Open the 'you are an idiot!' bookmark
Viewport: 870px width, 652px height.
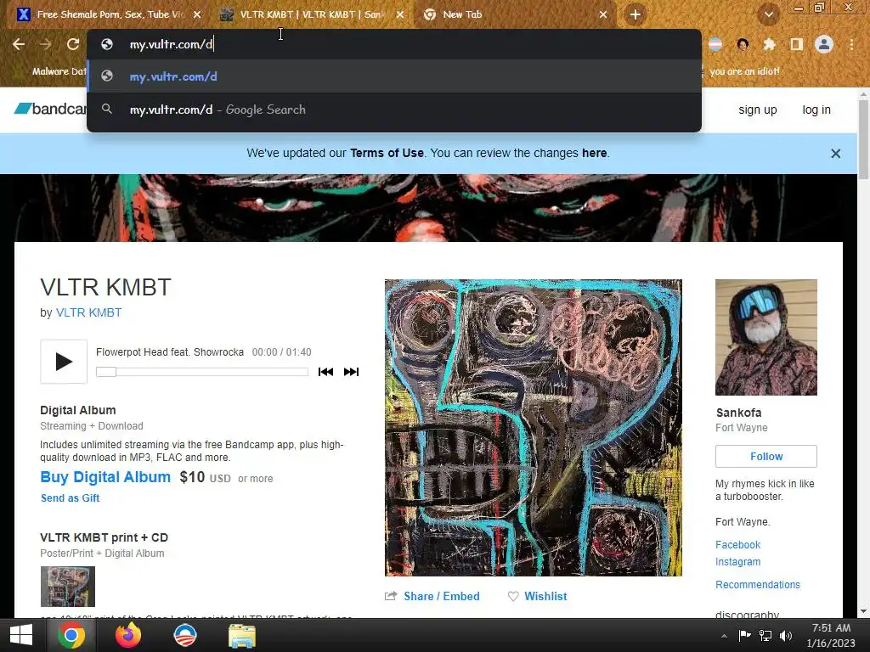(744, 71)
